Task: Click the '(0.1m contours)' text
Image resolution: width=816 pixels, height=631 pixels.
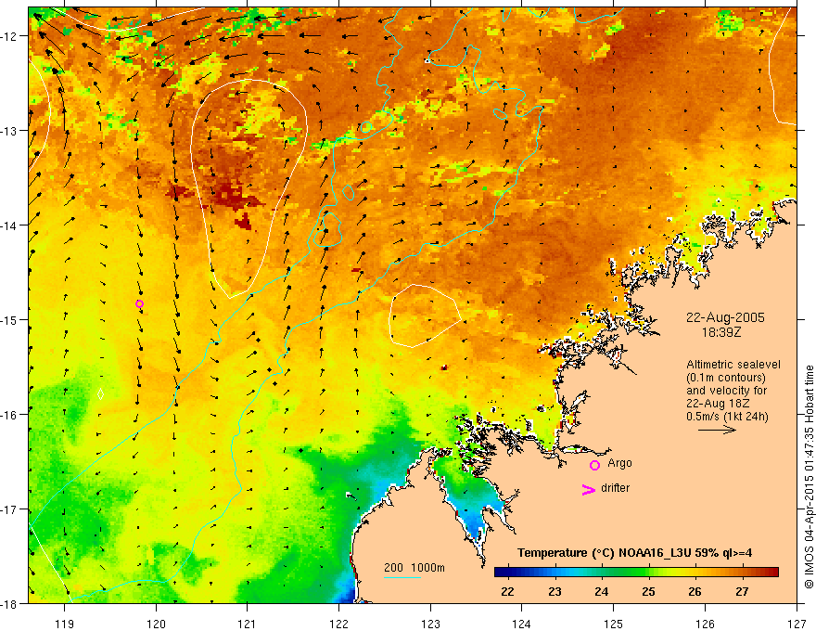Action: (726, 378)
